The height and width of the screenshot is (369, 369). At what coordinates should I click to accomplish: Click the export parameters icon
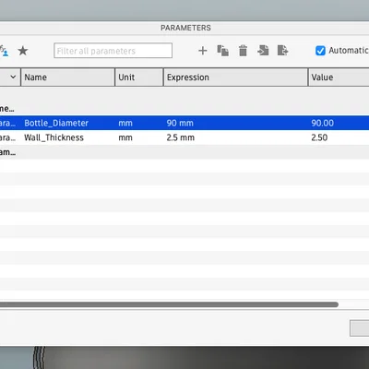282,50
